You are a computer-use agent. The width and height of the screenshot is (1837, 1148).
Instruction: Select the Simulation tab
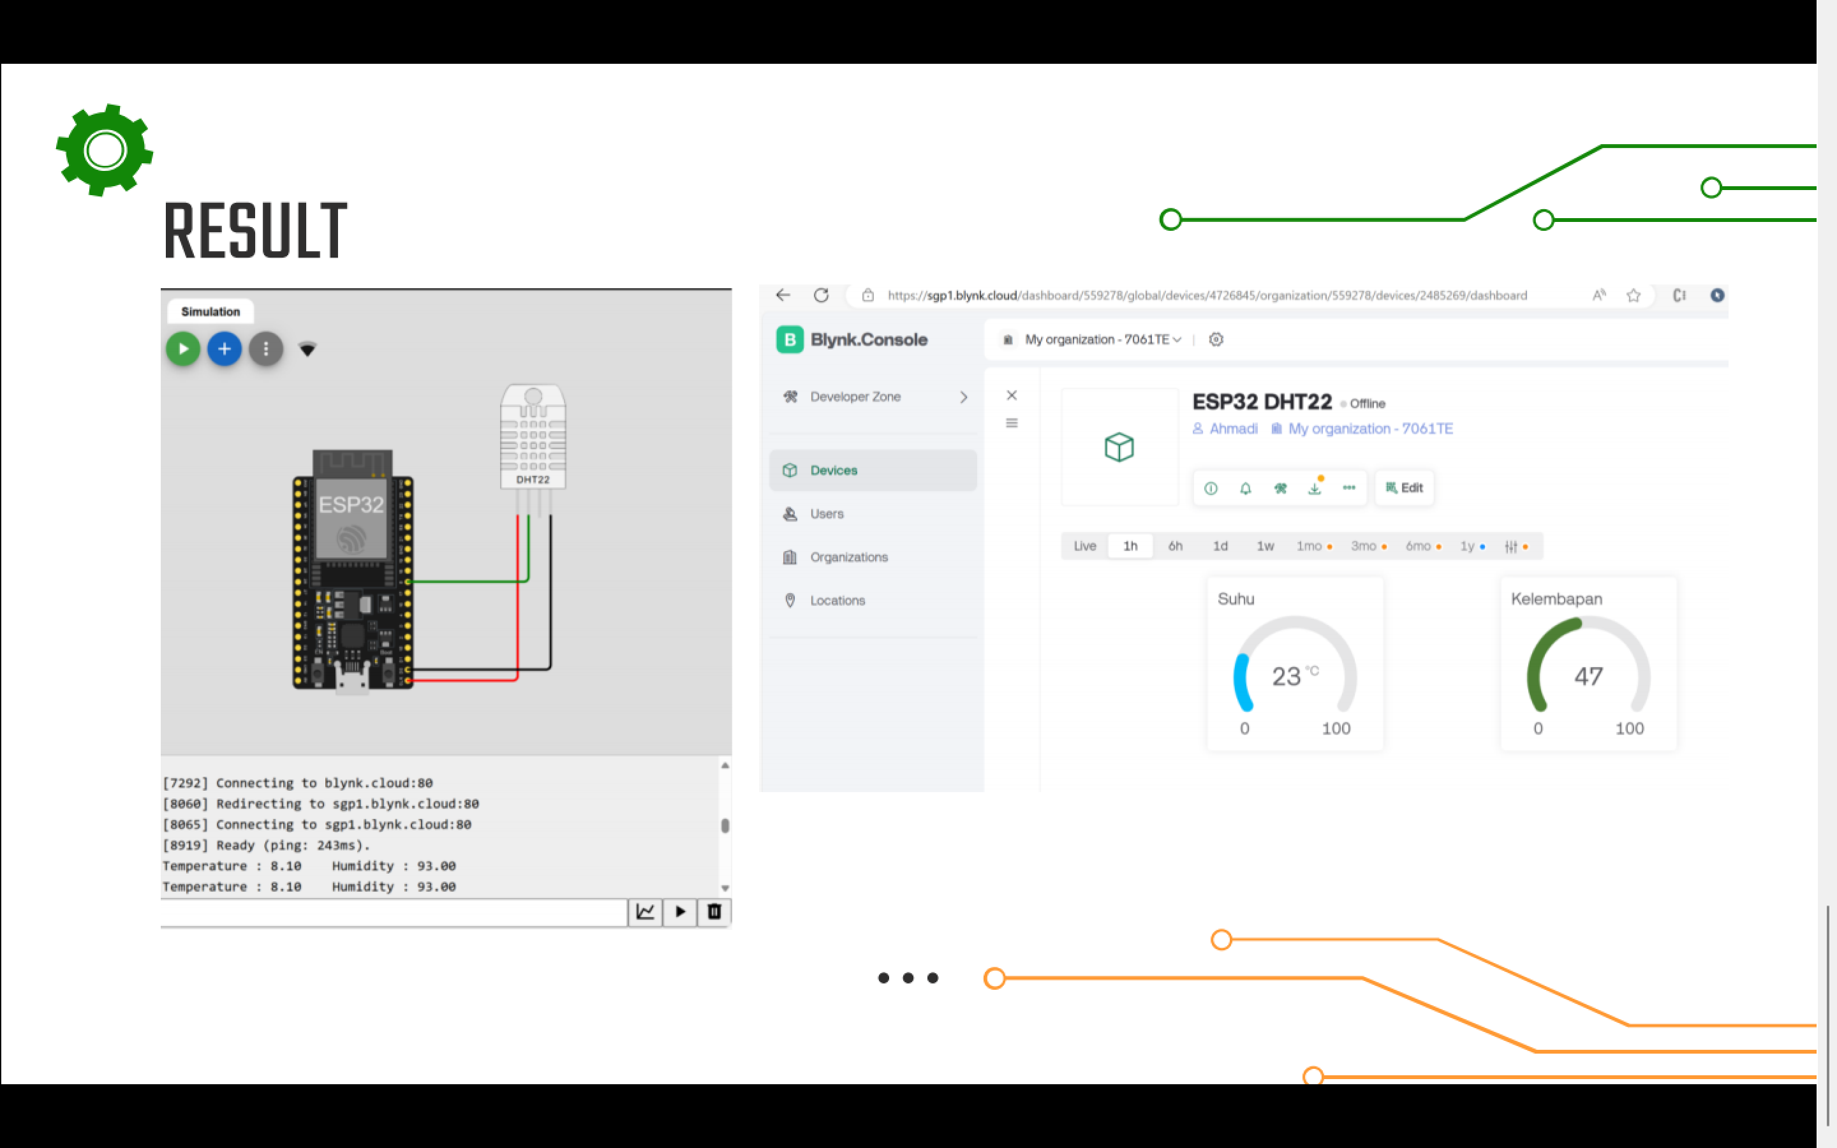pyautogui.click(x=210, y=311)
